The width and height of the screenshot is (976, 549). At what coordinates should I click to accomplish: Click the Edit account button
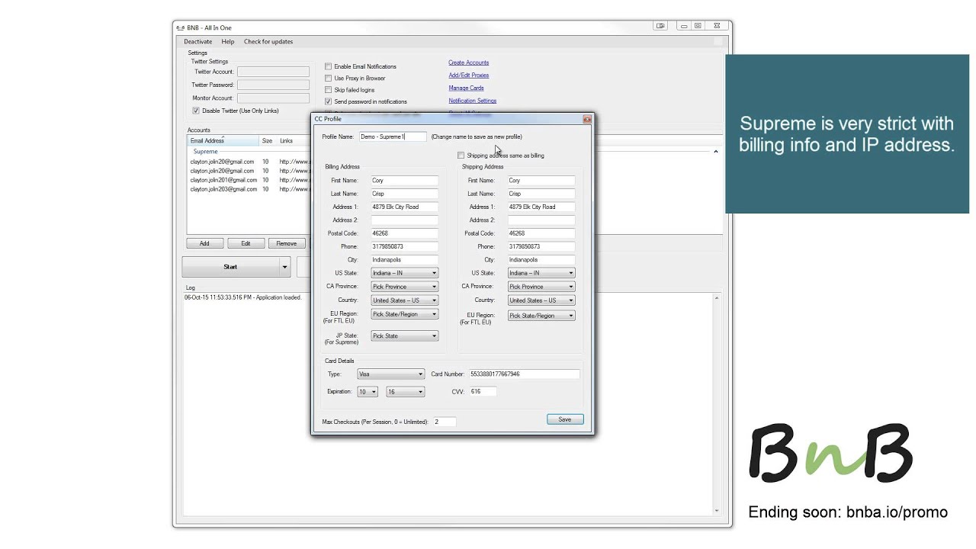click(x=246, y=243)
